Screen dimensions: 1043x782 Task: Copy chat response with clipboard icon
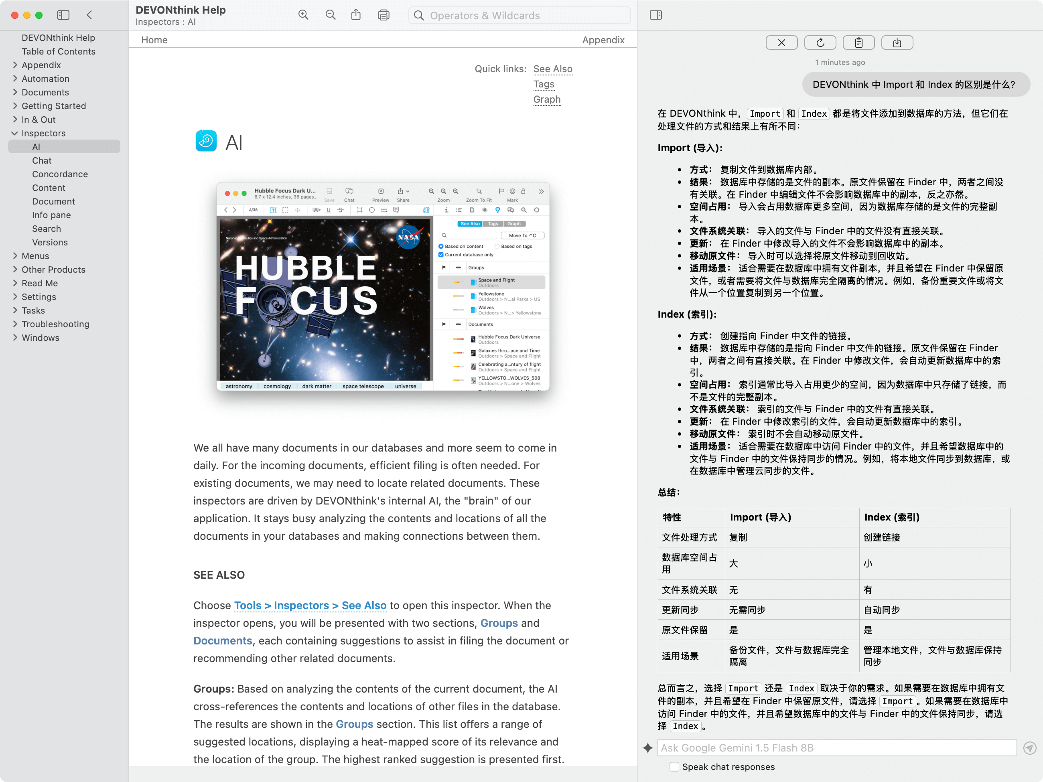click(858, 43)
